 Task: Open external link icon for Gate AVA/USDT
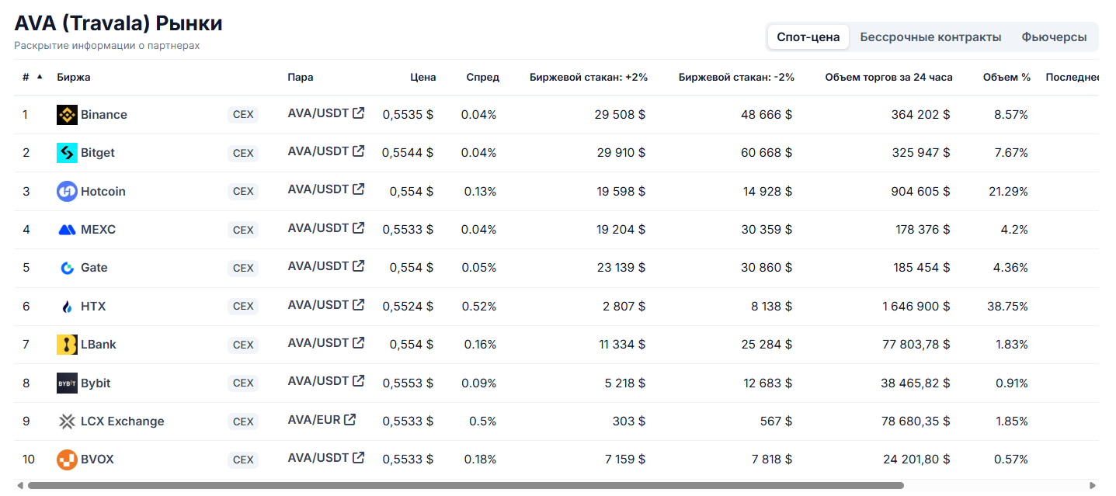point(358,266)
